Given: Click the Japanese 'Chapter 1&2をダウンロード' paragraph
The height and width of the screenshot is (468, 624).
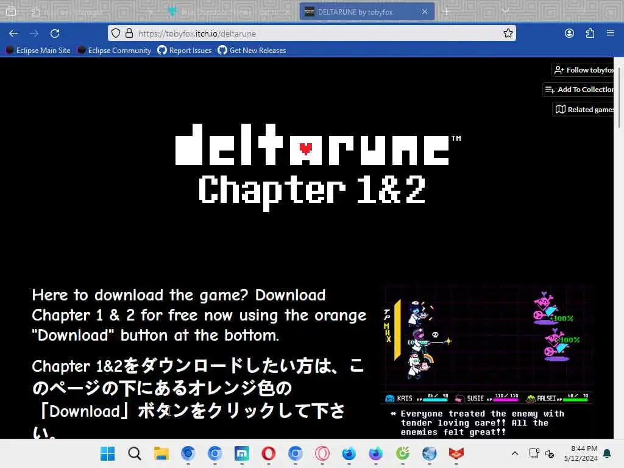Looking at the screenshot, I should 198,398.
